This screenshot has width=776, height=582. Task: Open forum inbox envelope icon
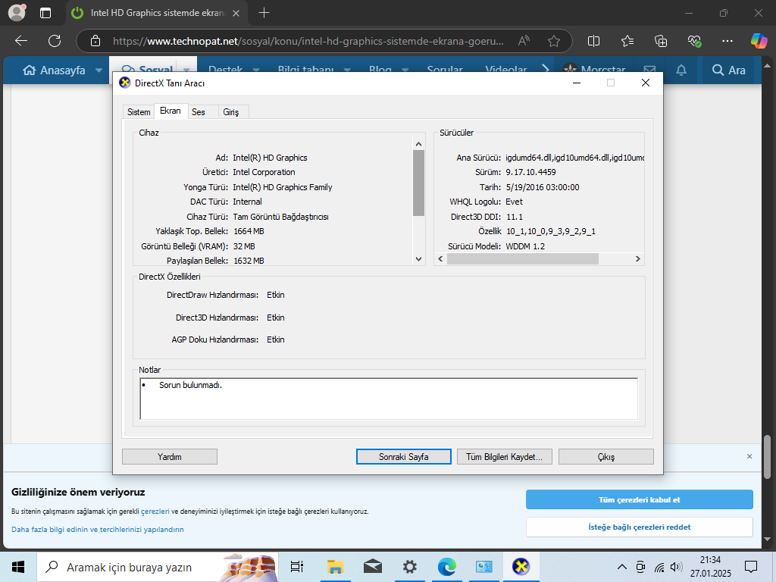(x=649, y=70)
